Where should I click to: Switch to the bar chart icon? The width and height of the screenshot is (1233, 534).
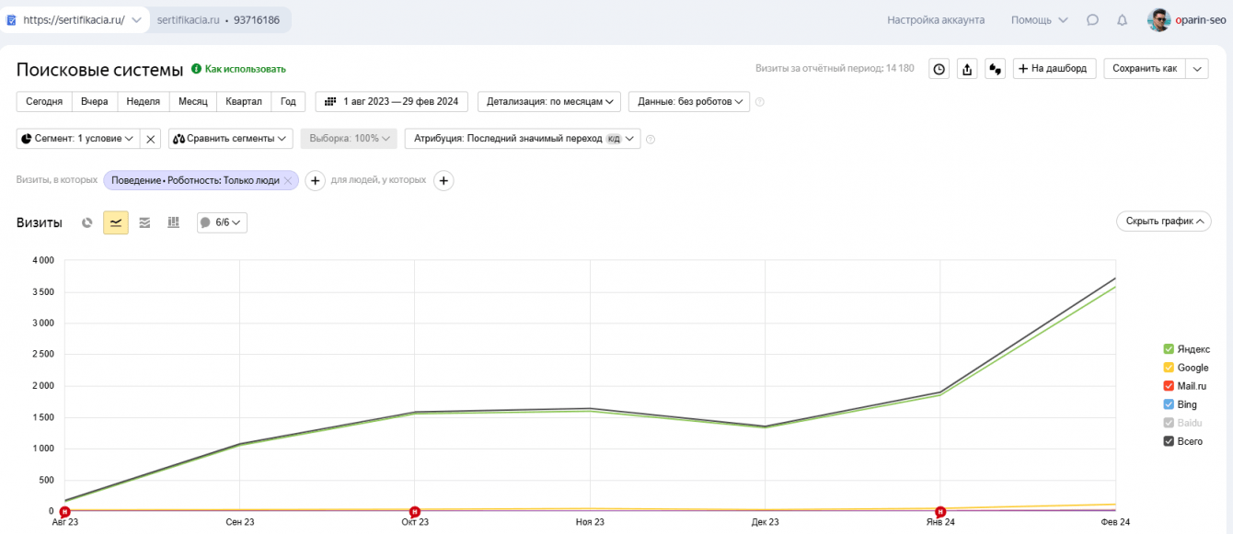pyautogui.click(x=173, y=222)
